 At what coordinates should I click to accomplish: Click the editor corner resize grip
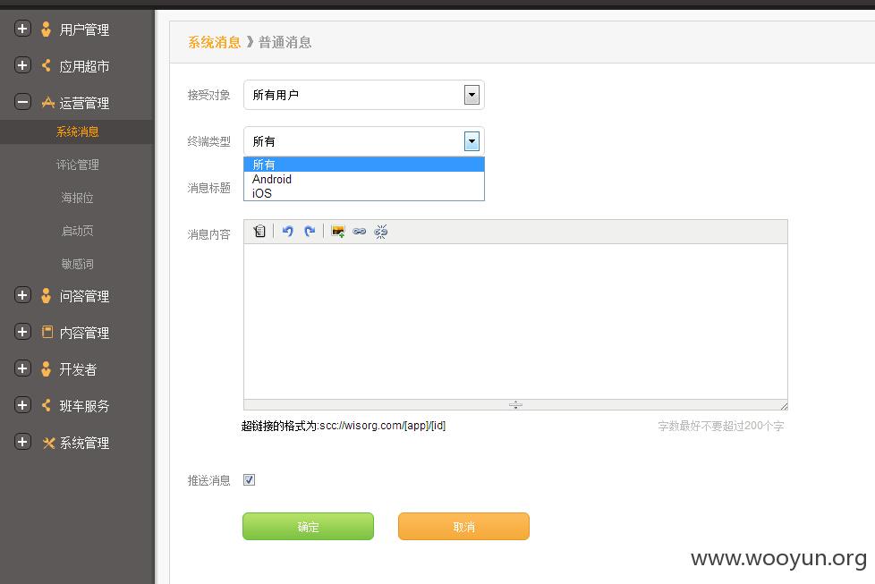point(784,405)
